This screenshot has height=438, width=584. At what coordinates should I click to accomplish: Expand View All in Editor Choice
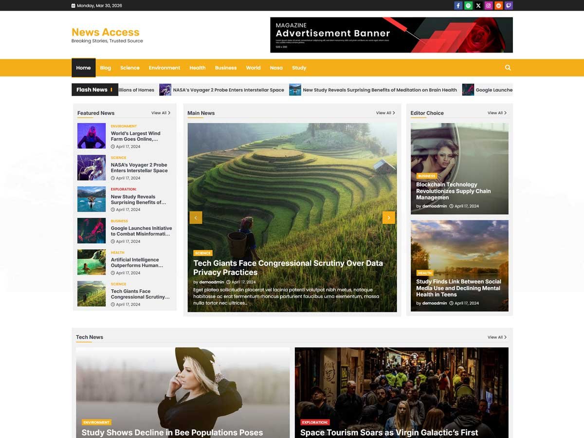[497, 113]
